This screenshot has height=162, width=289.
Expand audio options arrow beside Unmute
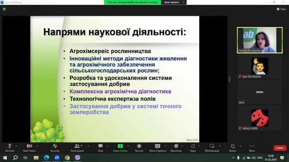(x=16, y=146)
